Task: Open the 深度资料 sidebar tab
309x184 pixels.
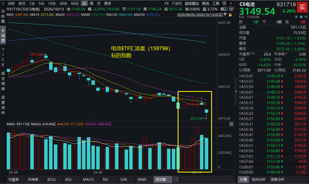Action: click(3, 105)
